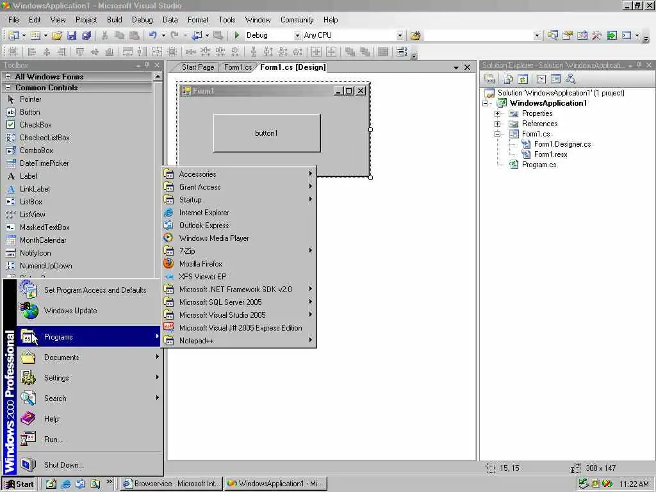Viewport: 656px width, 492px height.
Task: Click Shut Down in Start menu
Action: point(90,465)
